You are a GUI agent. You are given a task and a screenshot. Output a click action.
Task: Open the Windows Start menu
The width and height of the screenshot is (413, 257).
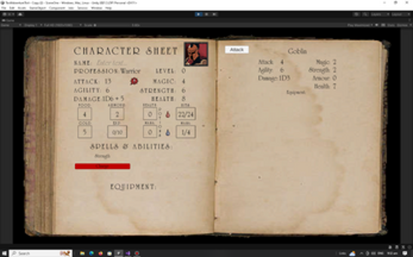pyautogui.click(x=4, y=253)
